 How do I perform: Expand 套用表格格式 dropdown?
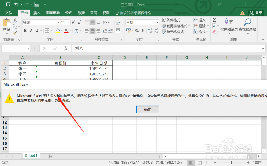(176, 26)
